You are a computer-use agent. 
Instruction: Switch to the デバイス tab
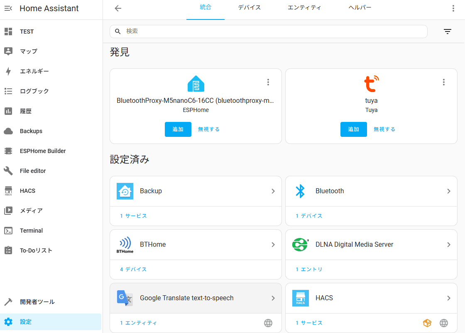tap(250, 7)
